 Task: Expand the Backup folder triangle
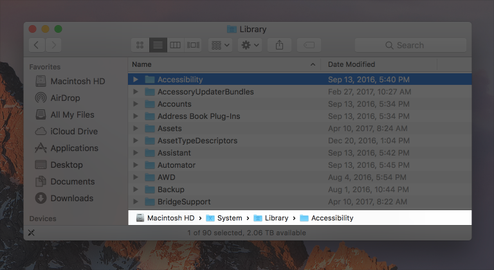[136, 190]
